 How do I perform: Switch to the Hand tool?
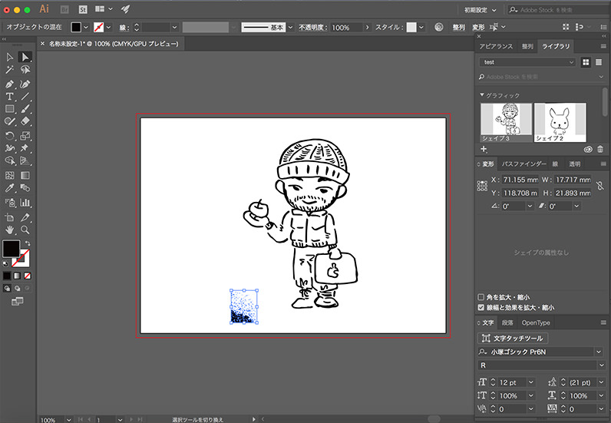click(10, 229)
